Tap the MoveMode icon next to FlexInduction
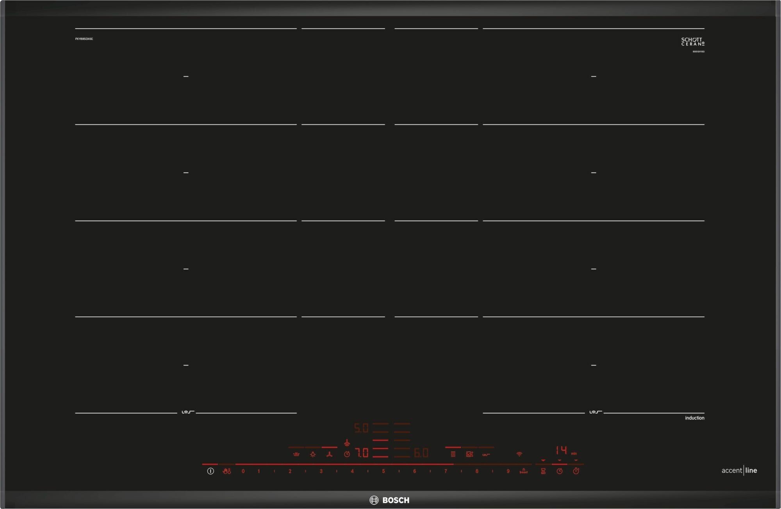 (x=469, y=454)
